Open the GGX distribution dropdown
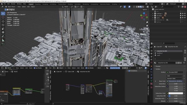The width and height of the screenshot is (187, 105). click(x=175, y=76)
